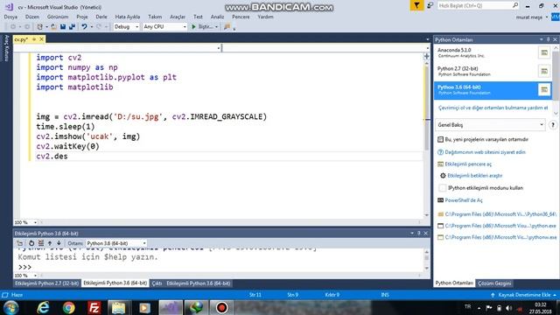This screenshot has height=315, width=560.
Task: Open the Dosya menu
Action: tap(10, 17)
